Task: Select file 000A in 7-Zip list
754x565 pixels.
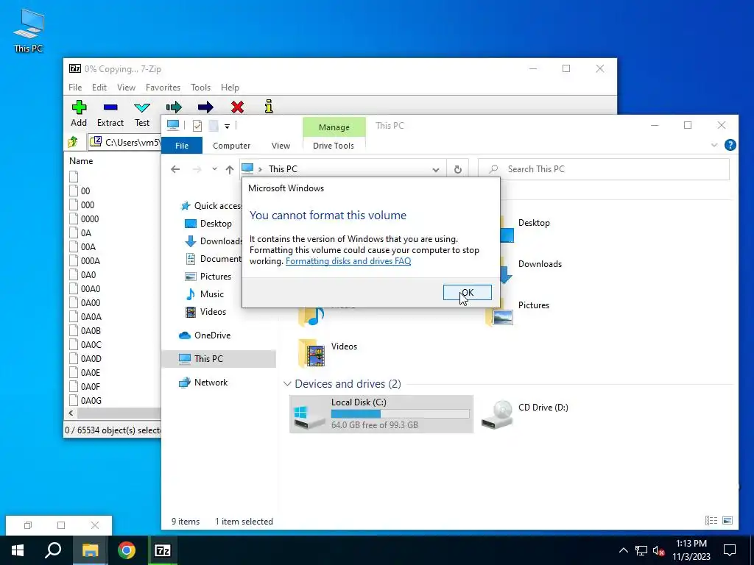Action: (90, 261)
